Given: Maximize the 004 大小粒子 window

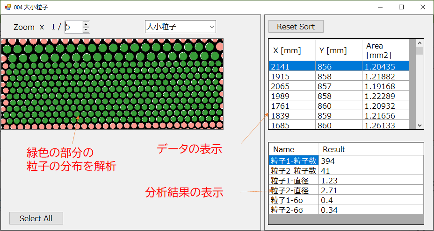Looking at the screenshot, I should (x=401, y=7).
